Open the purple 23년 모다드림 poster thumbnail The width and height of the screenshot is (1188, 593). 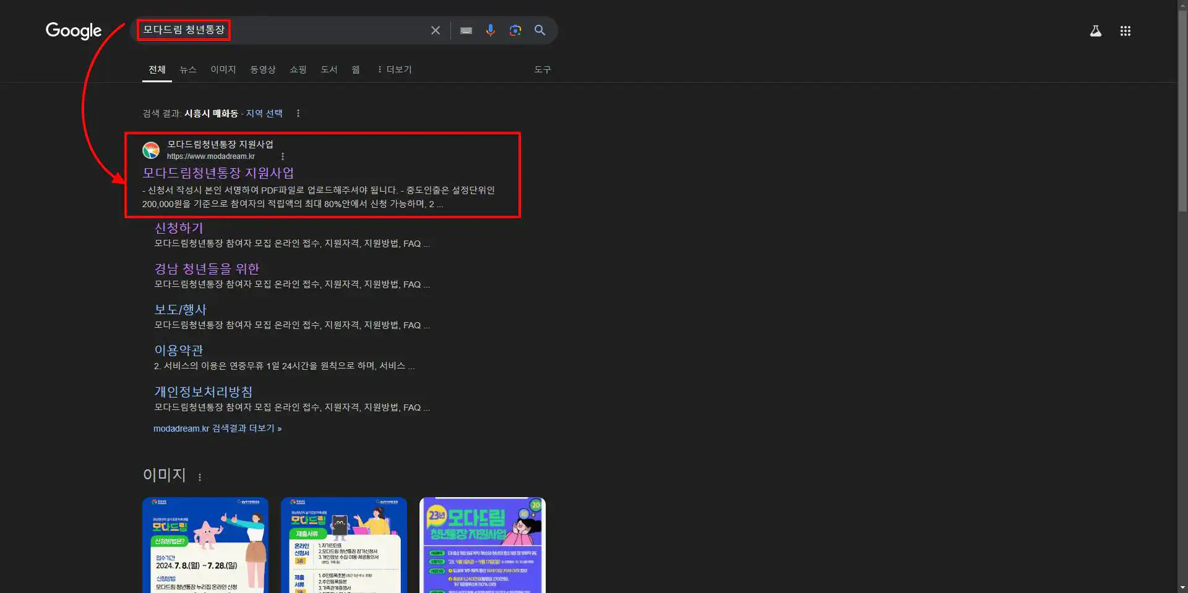pos(483,545)
